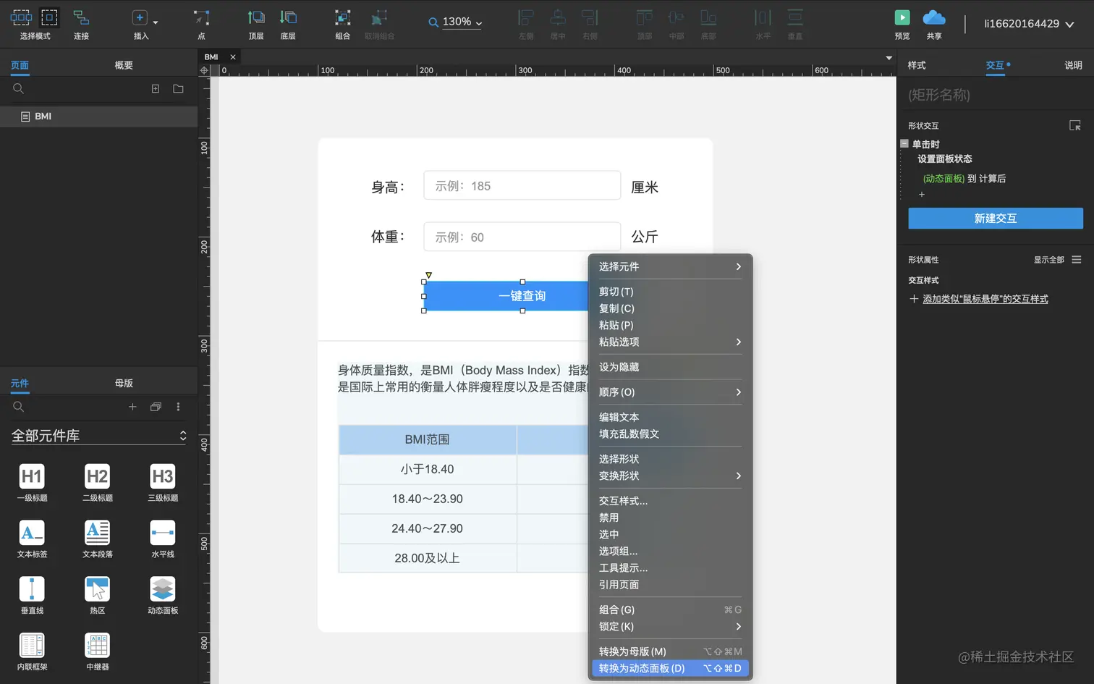Open the li16620164429 account dropdown
The image size is (1094, 684).
tap(1028, 24)
